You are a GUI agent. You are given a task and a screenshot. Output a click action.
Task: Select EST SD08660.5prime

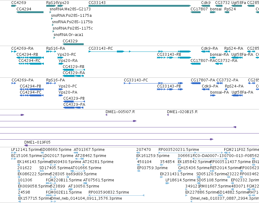(42, 153)
